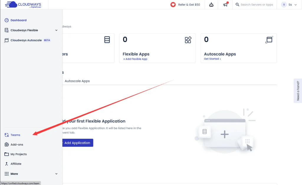This screenshot has height=185, width=302.
Task: Click the BETA badge next to Autoscale
Action: pos(47,40)
